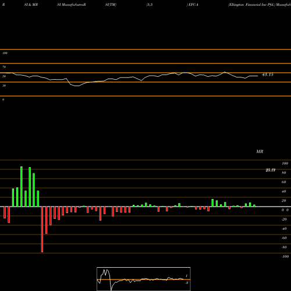The height and width of the screenshot is (291, 291).
Task: Click the tallest red MR histogram bar
Action: point(42,229)
